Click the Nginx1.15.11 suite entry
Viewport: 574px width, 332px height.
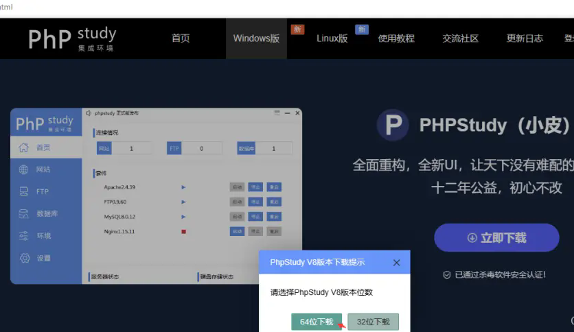tap(119, 231)
